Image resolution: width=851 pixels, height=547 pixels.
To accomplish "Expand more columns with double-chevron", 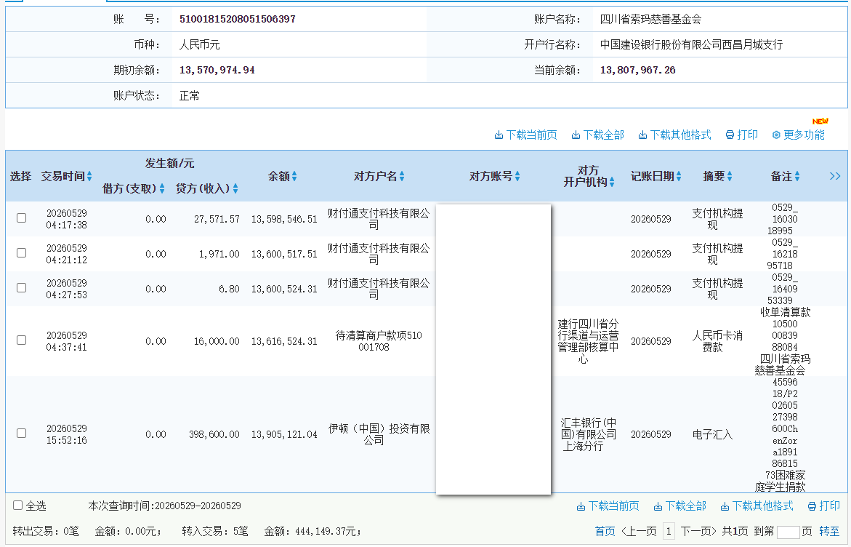I will [835, 176].
